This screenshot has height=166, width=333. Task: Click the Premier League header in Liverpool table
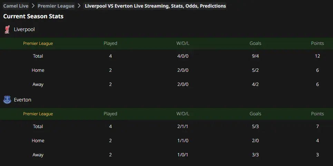pyautogui.click(x=38, y=43)
